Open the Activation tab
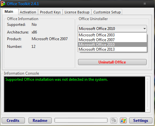 [28, 12]
